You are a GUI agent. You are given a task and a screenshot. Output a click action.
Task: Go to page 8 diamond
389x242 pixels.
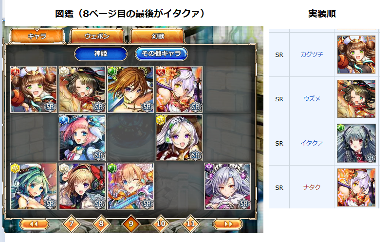[x=101, y=224]
